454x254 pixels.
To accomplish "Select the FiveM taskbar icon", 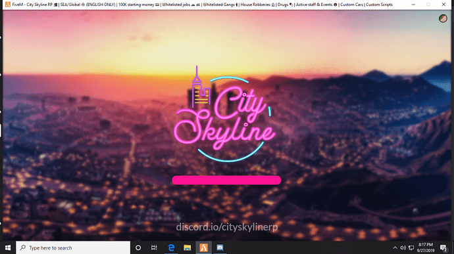I will pos(204,247).
